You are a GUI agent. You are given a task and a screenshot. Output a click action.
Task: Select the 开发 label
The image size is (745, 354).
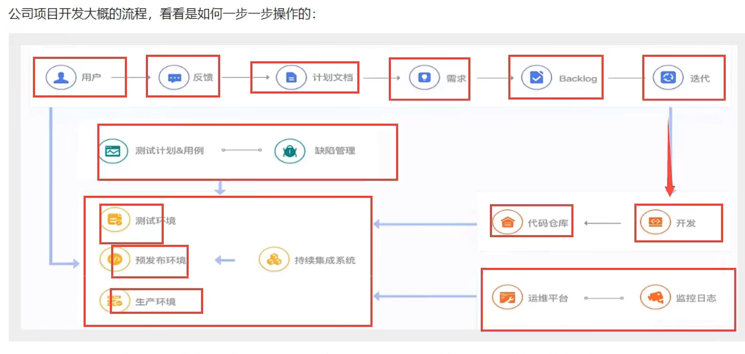click(x=685, y=223)
